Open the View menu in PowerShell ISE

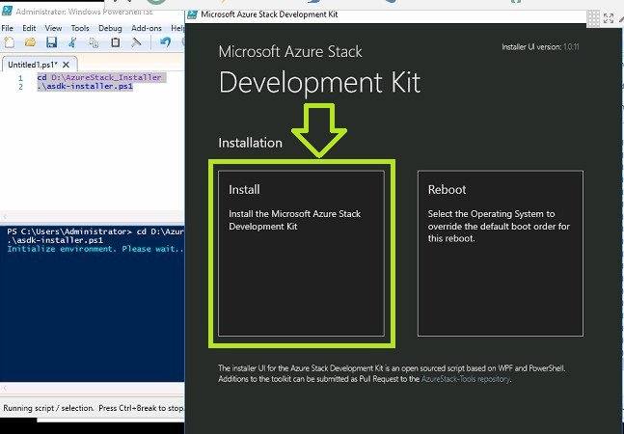pyautogui.click(x=53, y=28)
